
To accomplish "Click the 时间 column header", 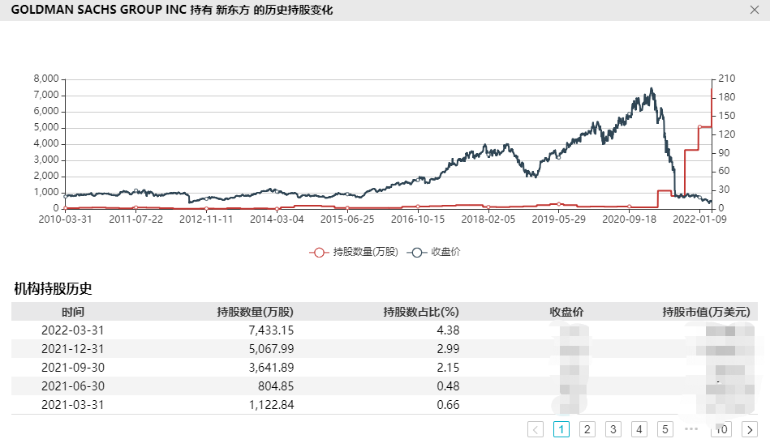I will click(x=72, y=312).
